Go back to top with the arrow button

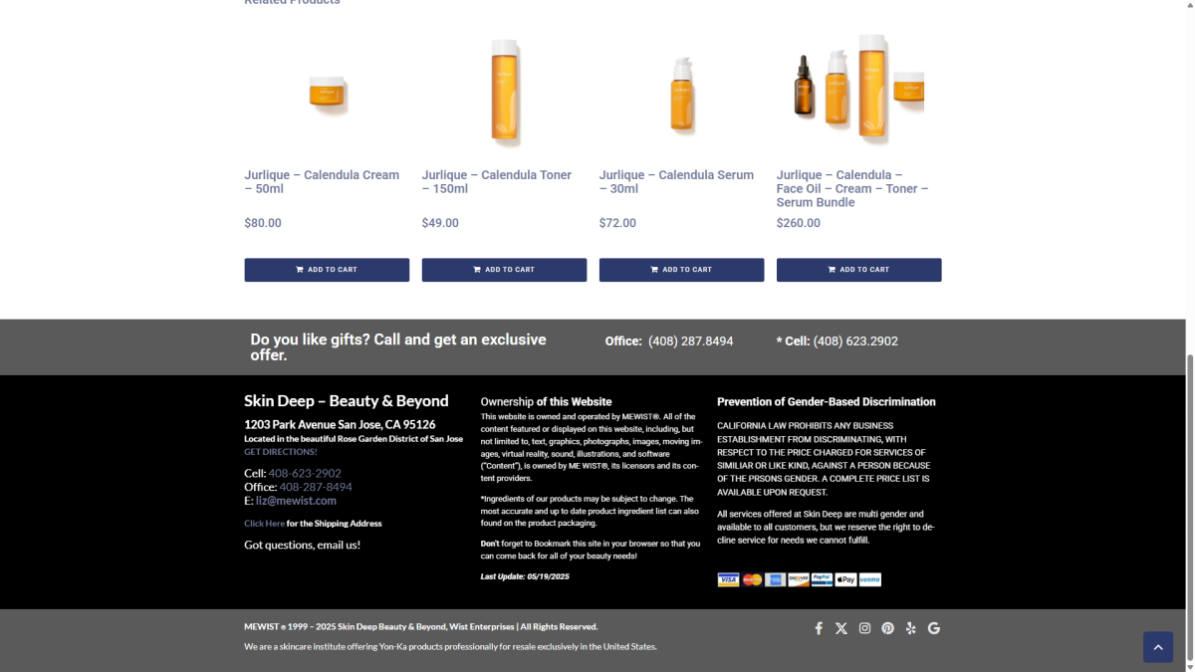point(1157,647)
